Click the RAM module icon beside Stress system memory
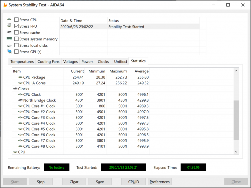The image size is (251, 188). coord(9,38)
